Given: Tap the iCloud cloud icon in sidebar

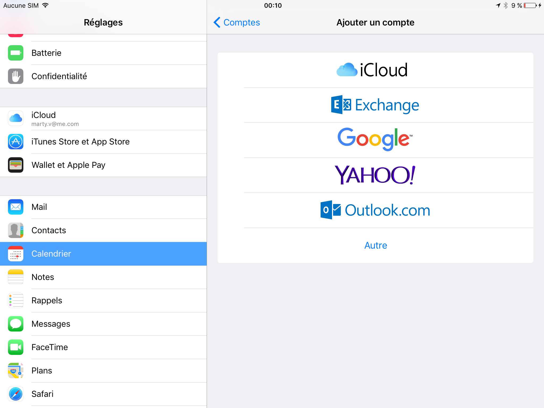Looking at the screenshot, I should click(x=16, y=118).
